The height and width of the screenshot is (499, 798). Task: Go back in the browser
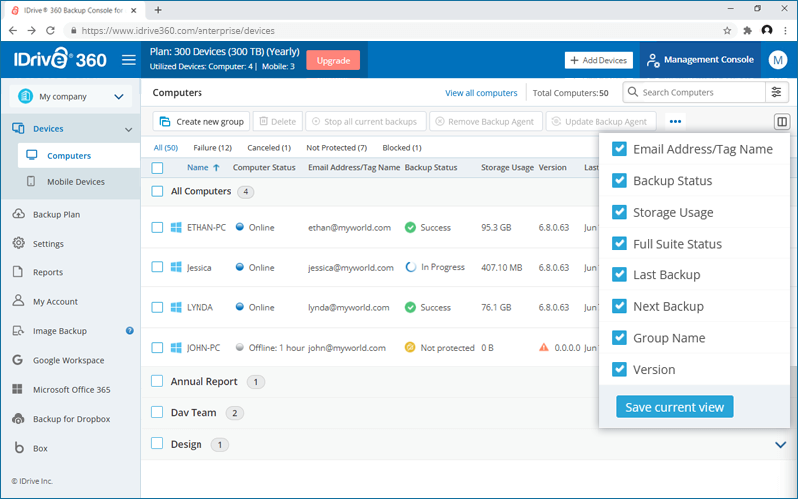click(13, 31)
